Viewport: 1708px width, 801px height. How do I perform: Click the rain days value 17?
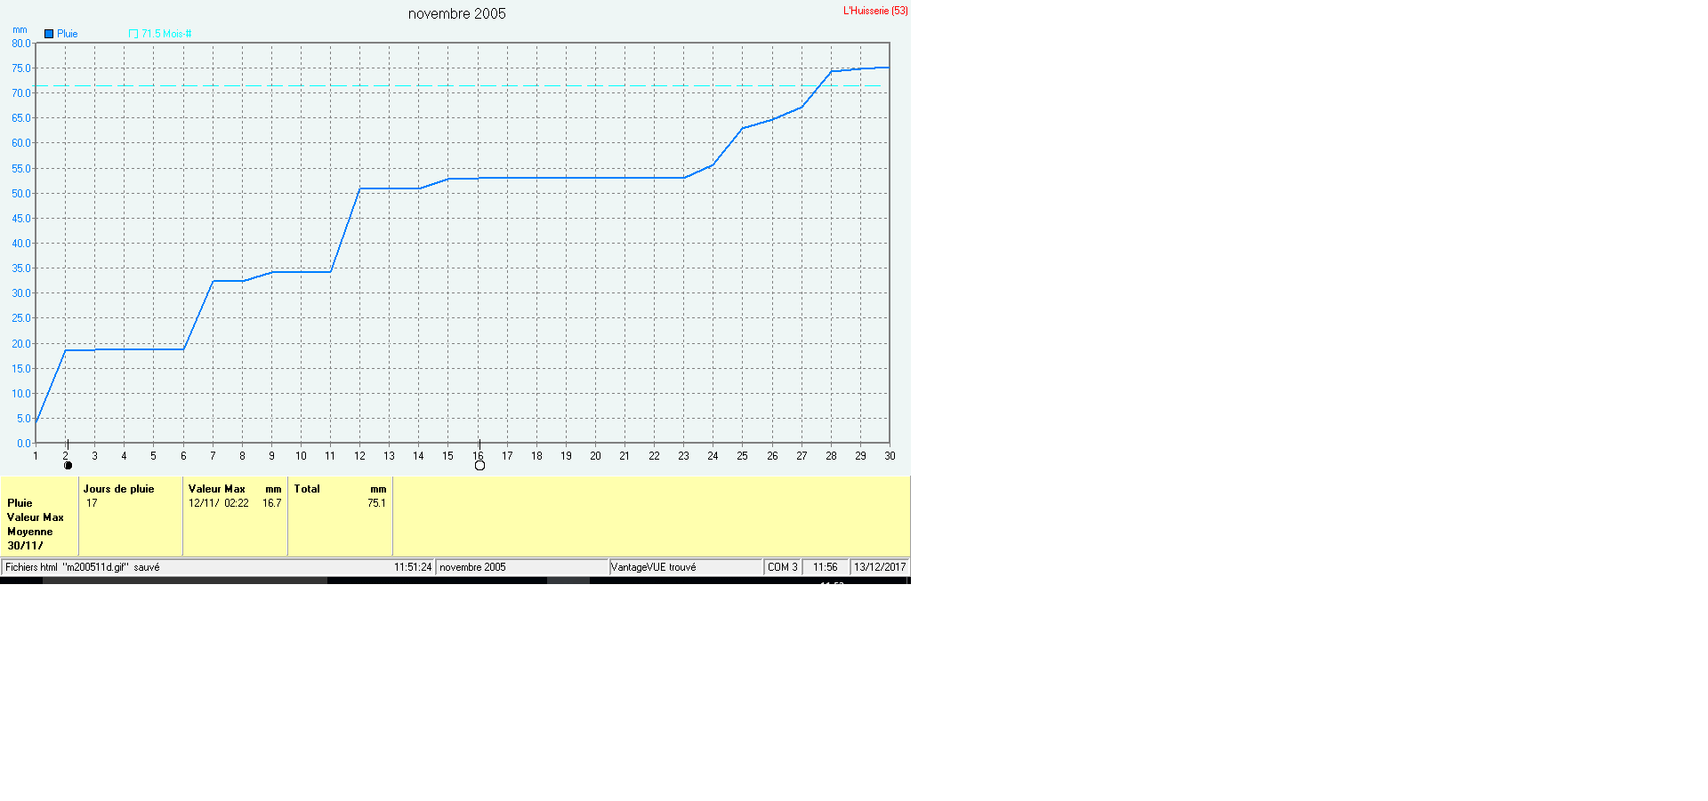92,503
